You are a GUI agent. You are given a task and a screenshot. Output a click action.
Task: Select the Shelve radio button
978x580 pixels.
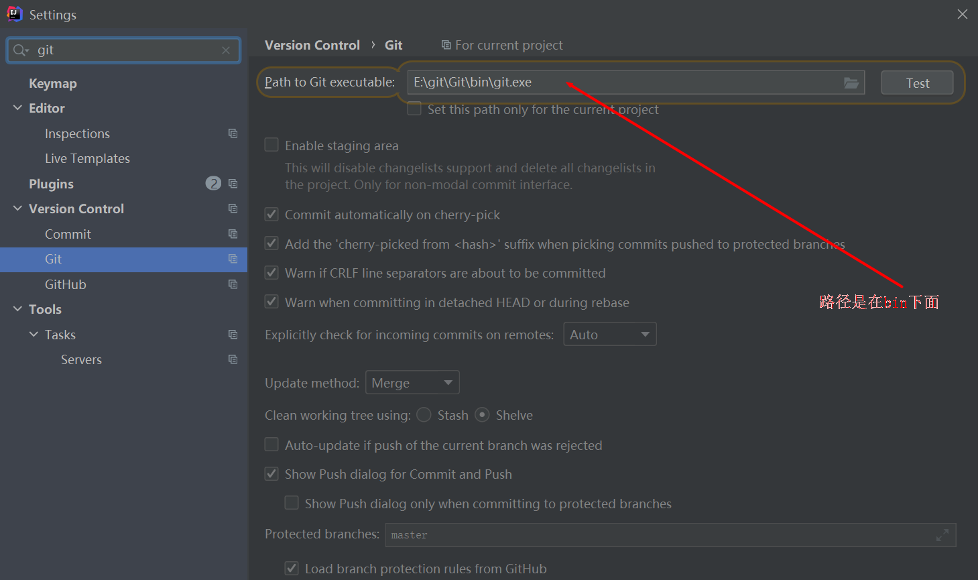coord(482,415)
